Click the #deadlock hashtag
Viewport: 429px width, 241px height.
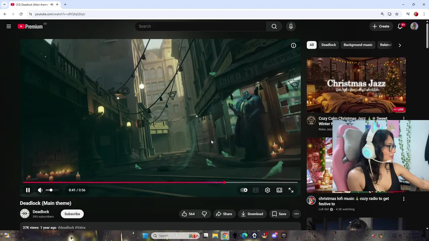point(66,228)
